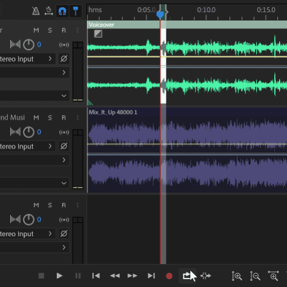The width and height of the screenshot is (287, 287).
Task: Click the Rewind button
Action: [115, 275]
